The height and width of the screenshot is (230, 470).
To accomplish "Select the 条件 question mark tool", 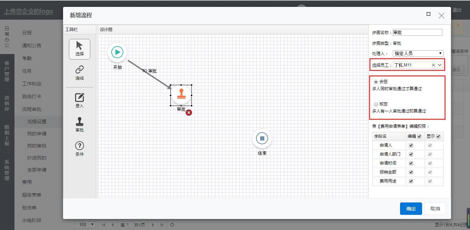I will [x=80, y=148].
